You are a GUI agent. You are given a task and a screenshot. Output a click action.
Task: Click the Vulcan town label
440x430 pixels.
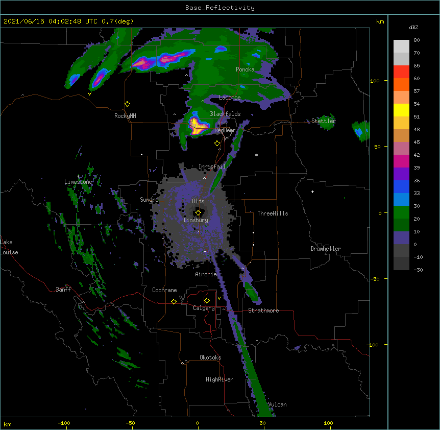[278, 404]
